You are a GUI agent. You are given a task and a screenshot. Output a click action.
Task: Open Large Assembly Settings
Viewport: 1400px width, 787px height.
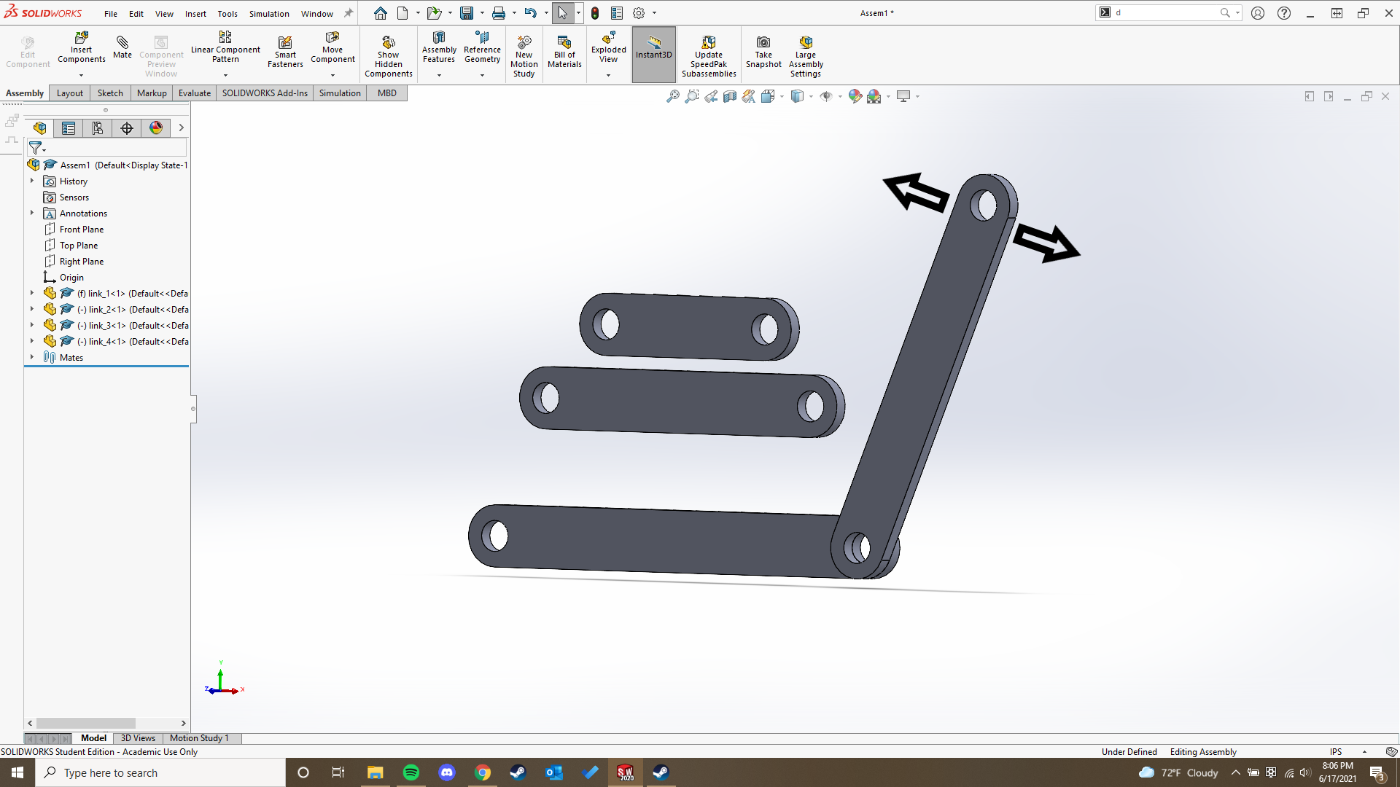click(x=805, y=54)
